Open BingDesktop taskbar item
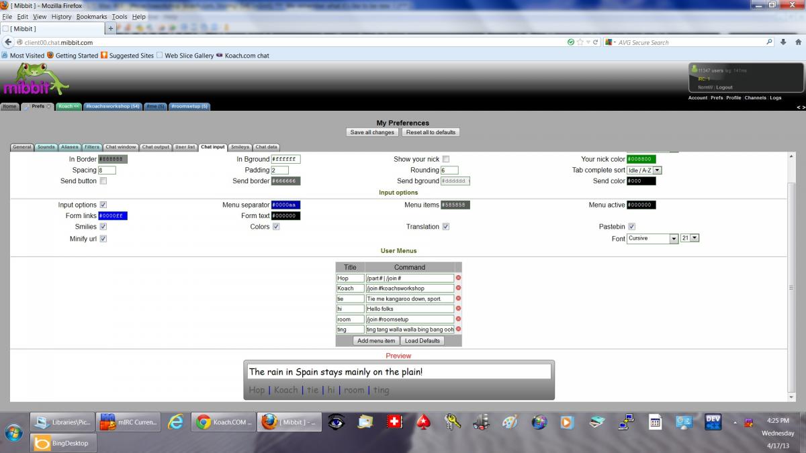 [x=62, y=443]
